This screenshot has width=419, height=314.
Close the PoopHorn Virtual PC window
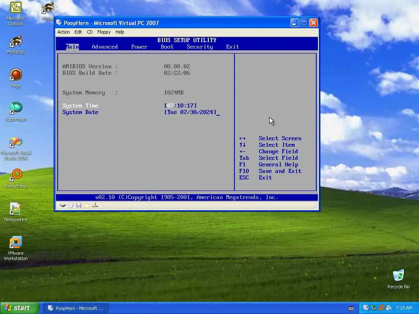pyautogui.click(x=313, y=23)
